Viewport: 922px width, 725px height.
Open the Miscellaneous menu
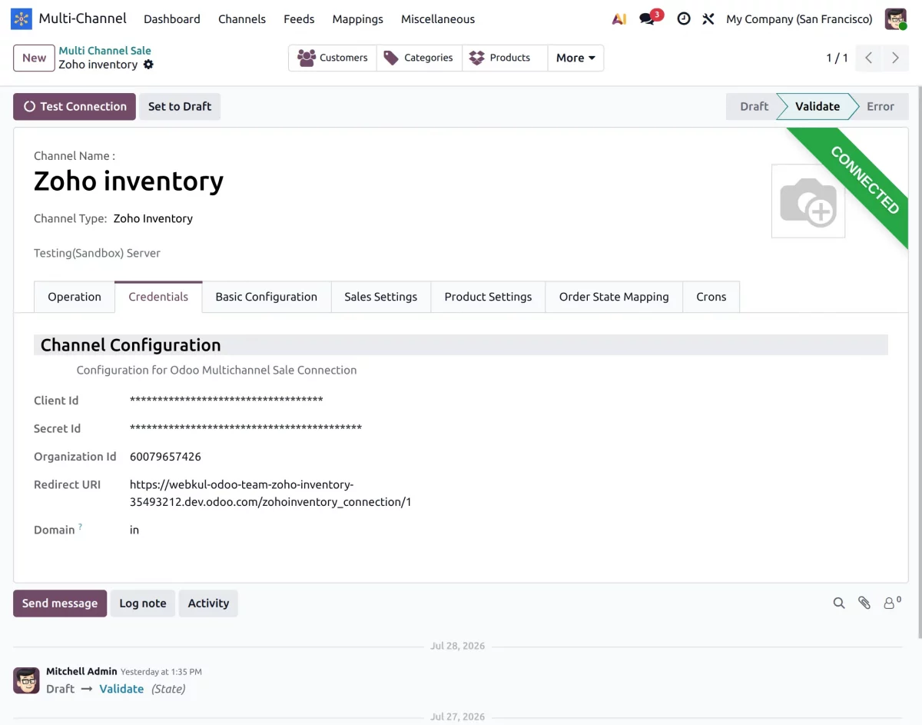438,19
